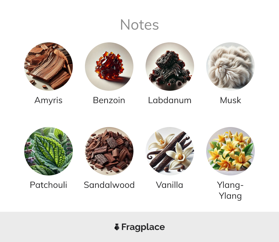Click the gray footer bar
Screen dimensions: 279x242
pyautogui.click(x=139, y=227)
